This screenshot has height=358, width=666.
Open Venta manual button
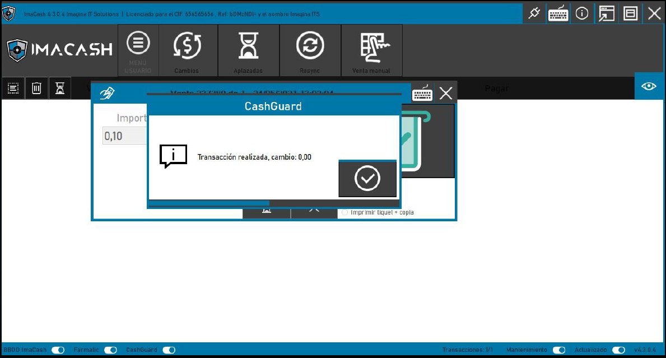pyautogui.click(x=372, y=50)
